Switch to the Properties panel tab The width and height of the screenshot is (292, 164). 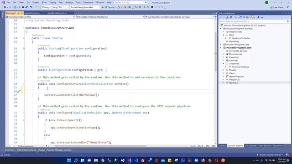(x=278, y=146)
